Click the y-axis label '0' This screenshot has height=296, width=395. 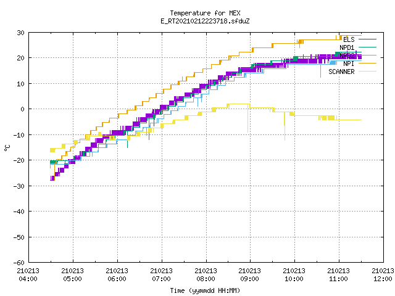pyautogui.click(x=23, y=109)
